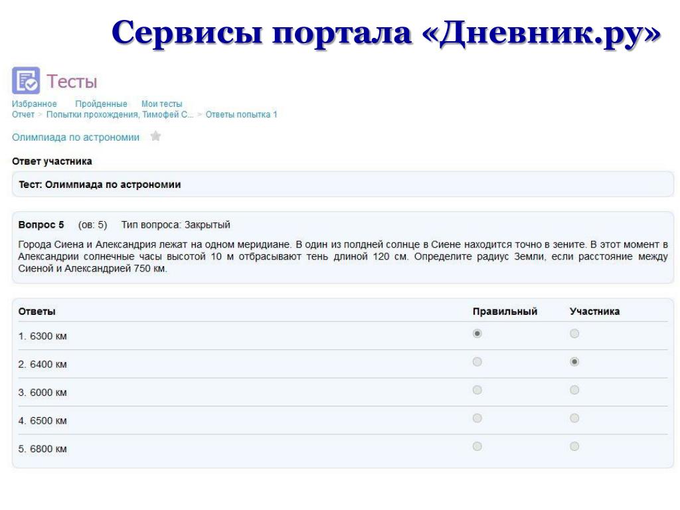This screenshot has width=680, height=510.
Task: Click answer text 5. 6800 км
Action: (x=42, y=449)
